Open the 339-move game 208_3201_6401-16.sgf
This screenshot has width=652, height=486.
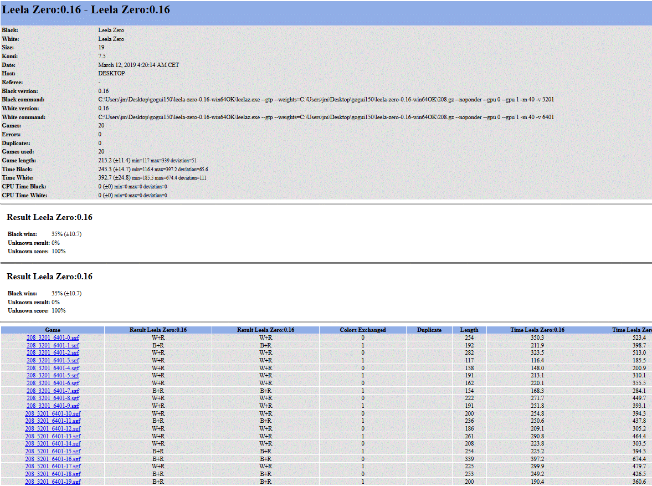pos(53,459)
